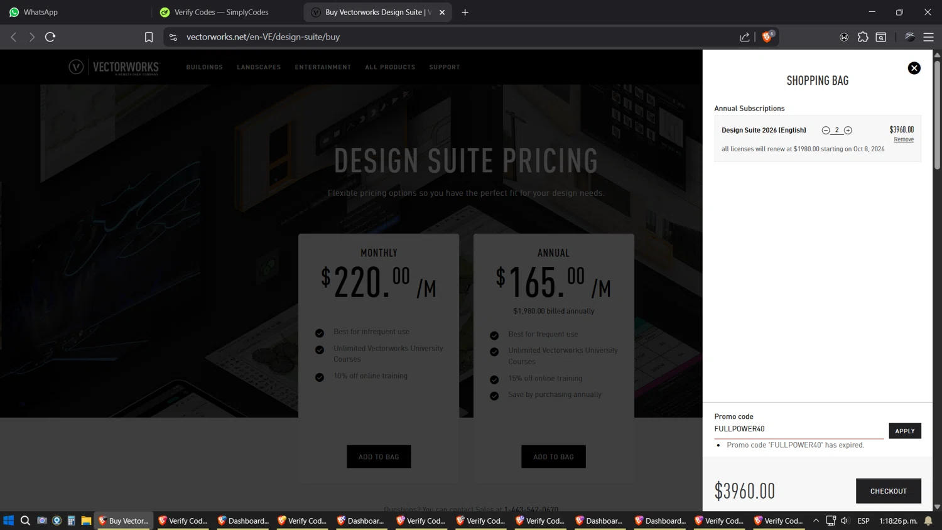The image size is (942, 530).
Task: Open the network status icon
Action: tap(830, 521)
